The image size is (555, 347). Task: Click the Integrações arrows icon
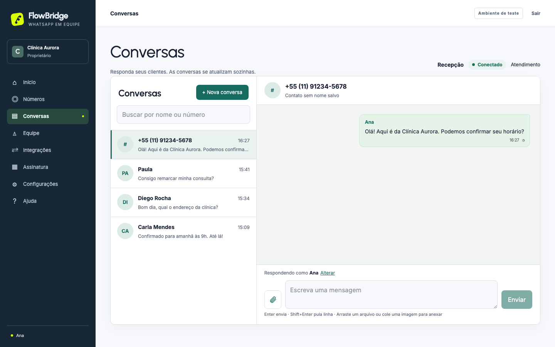coord(15,150)
